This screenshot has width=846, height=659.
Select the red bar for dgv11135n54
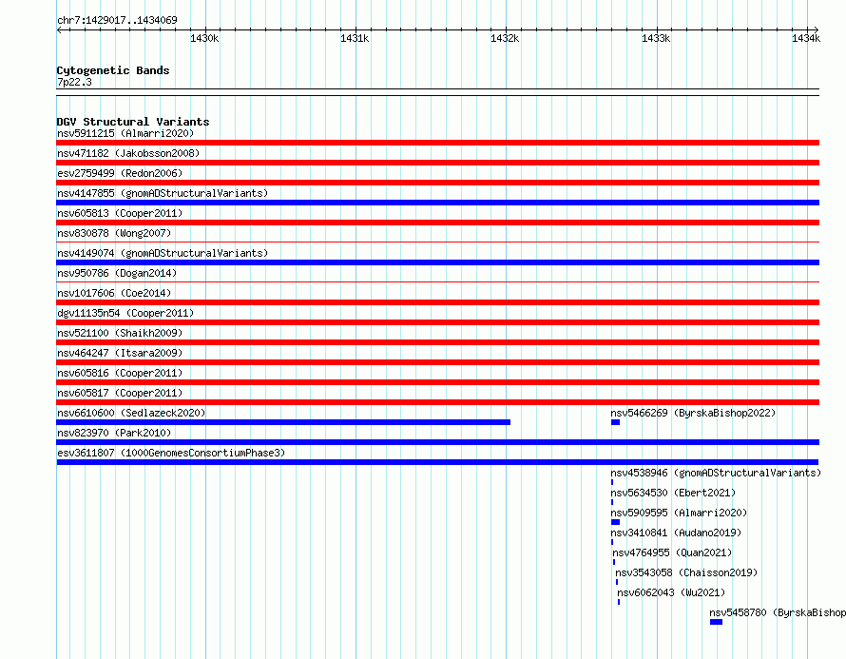(437, 322)
